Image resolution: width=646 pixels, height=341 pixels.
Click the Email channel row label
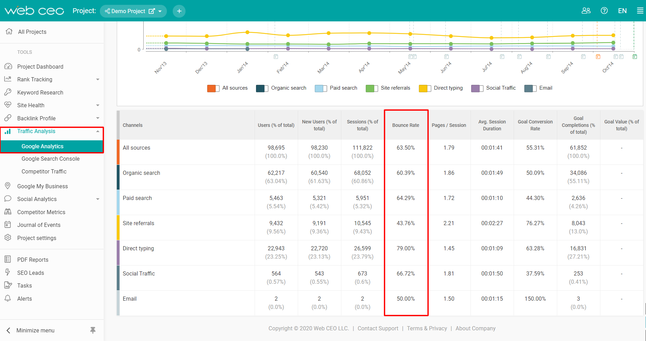(130, 299)
